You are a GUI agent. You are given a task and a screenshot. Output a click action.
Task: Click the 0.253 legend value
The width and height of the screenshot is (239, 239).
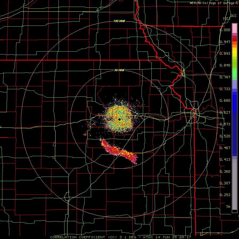(x=225, y=195)
